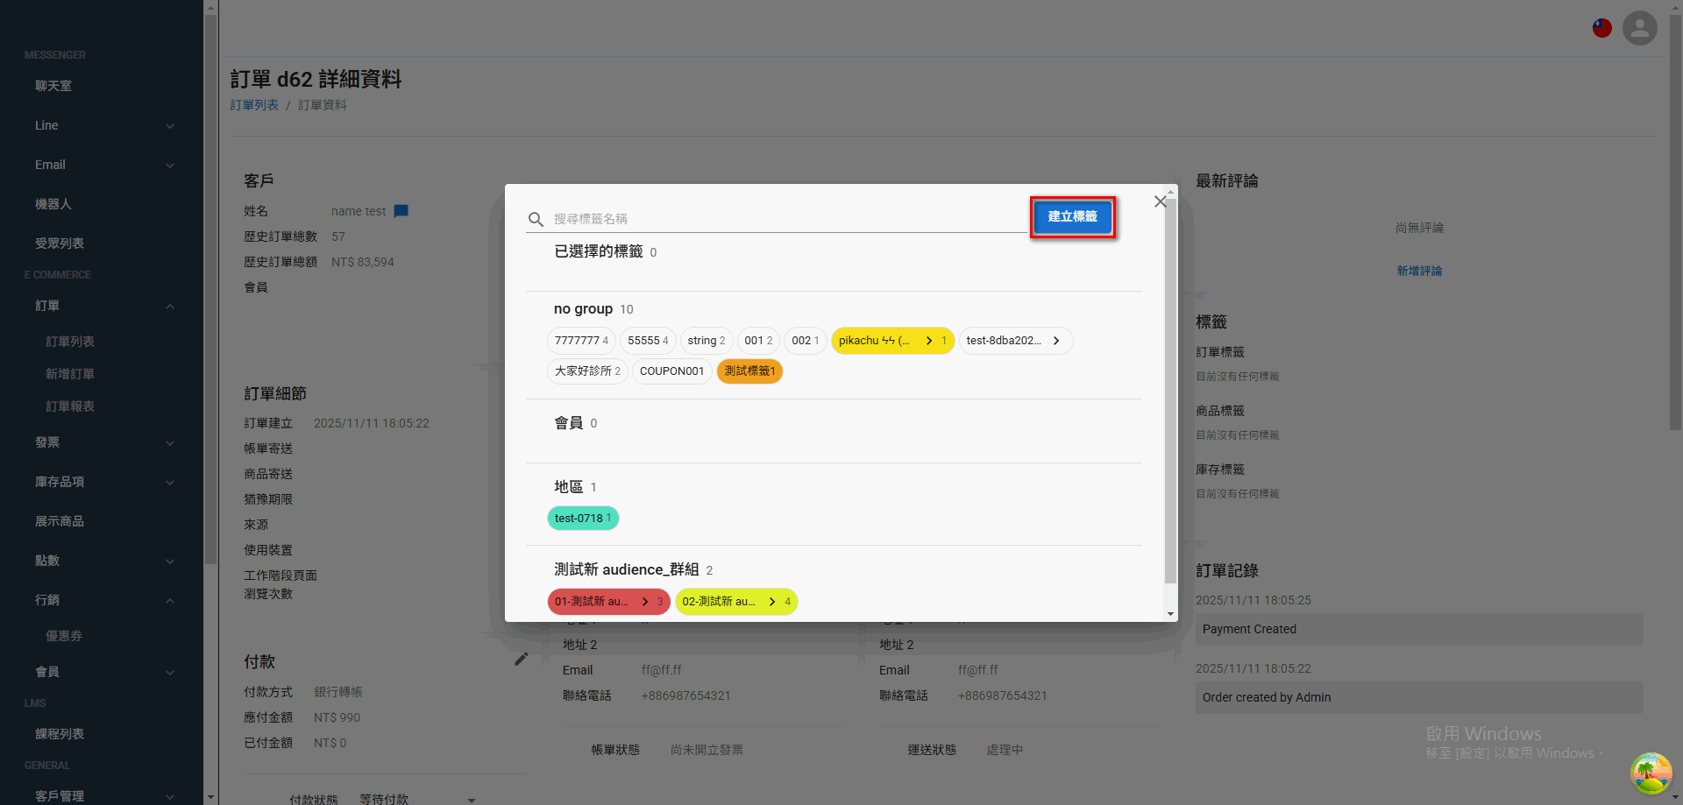Select the 大家好診所 tag chip
The height and width of the screenshot is (805, 1683).
[x=587, y=371]
